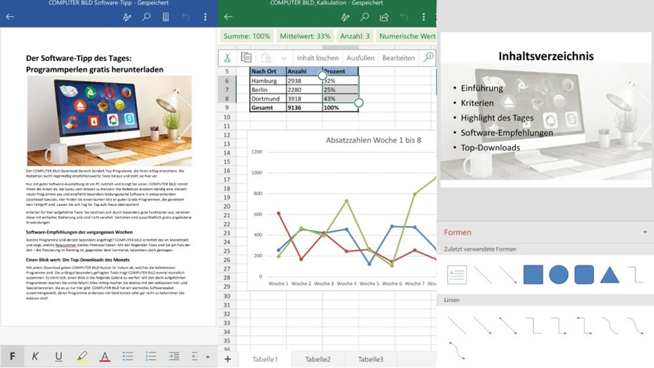Open the pen edit menu in Word
Image resolution: width=654 pixels, height=368 pixels.
point(127,17)
